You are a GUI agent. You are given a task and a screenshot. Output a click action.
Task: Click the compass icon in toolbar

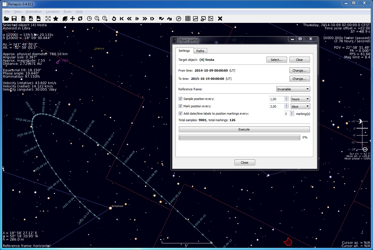click(179, 19)
